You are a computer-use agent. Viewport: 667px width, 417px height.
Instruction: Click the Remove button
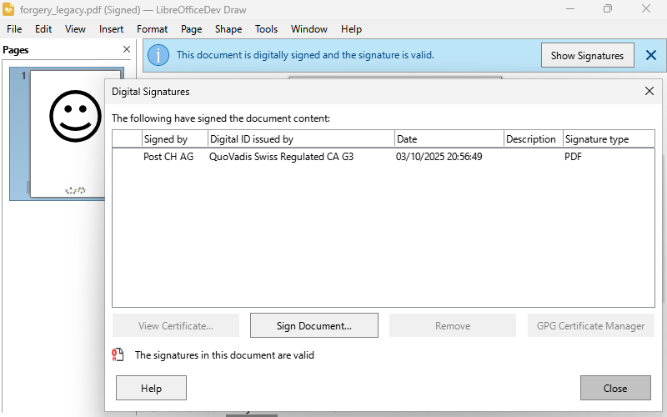tap(453, 325)
